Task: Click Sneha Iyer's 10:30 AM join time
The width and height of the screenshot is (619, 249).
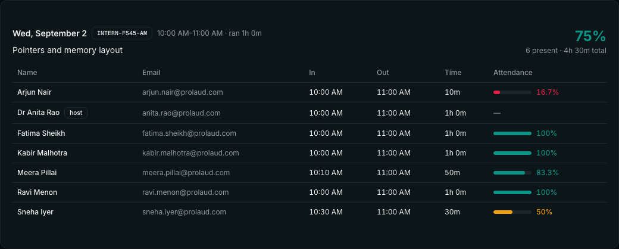Action: click(326, 212)
